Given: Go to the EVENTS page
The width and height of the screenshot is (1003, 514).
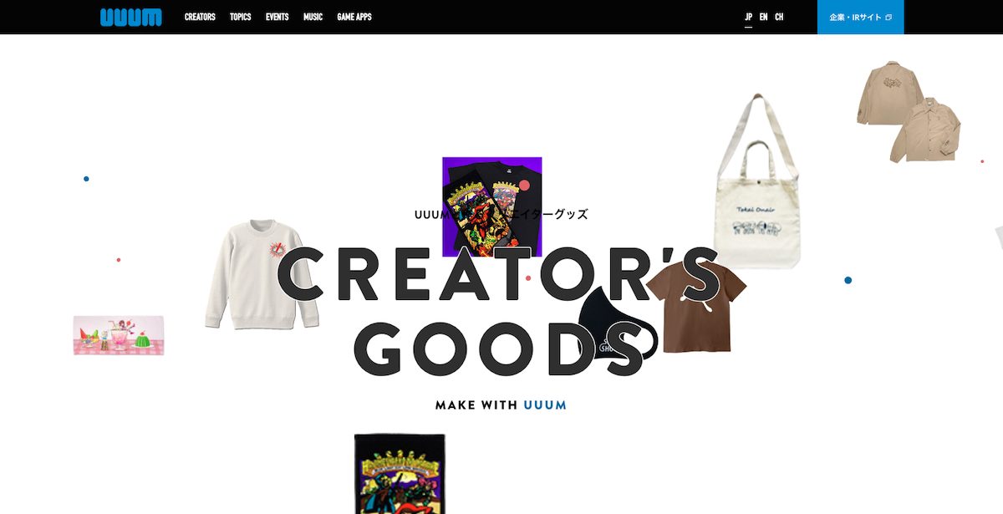Looking at the screenshot, I should pos(277,17).
